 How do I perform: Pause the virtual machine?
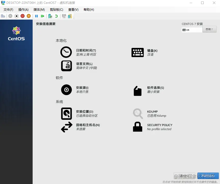36,16
